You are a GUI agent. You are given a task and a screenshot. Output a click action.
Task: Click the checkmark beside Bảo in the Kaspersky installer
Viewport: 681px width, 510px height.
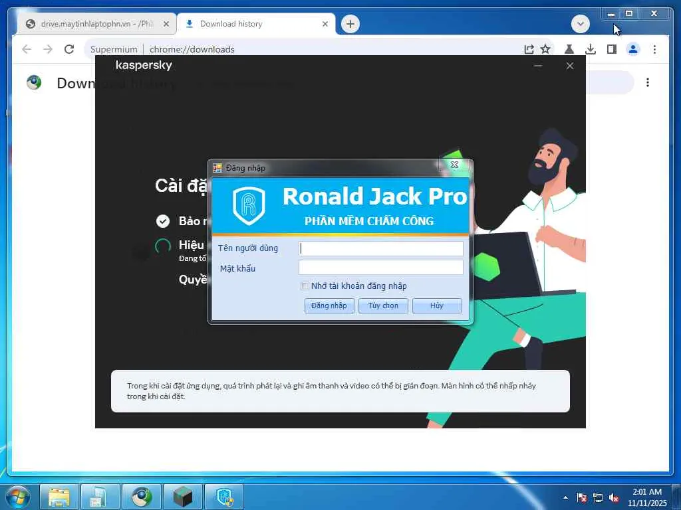[x=163, y=221]
